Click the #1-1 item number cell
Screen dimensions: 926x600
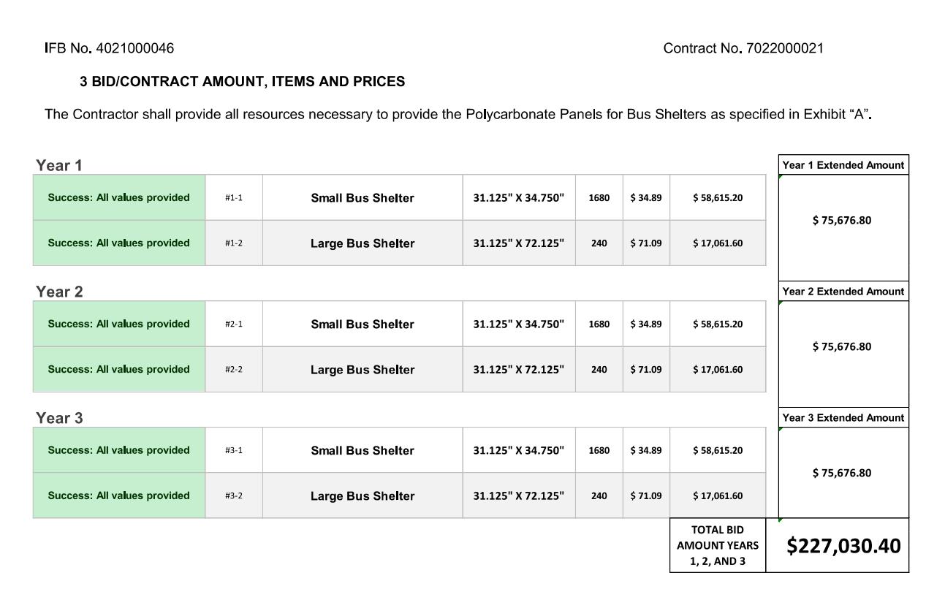234,198
